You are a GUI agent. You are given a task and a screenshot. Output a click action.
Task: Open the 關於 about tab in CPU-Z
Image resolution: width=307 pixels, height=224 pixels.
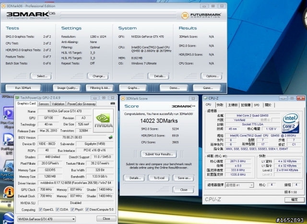tap(268, 105)
